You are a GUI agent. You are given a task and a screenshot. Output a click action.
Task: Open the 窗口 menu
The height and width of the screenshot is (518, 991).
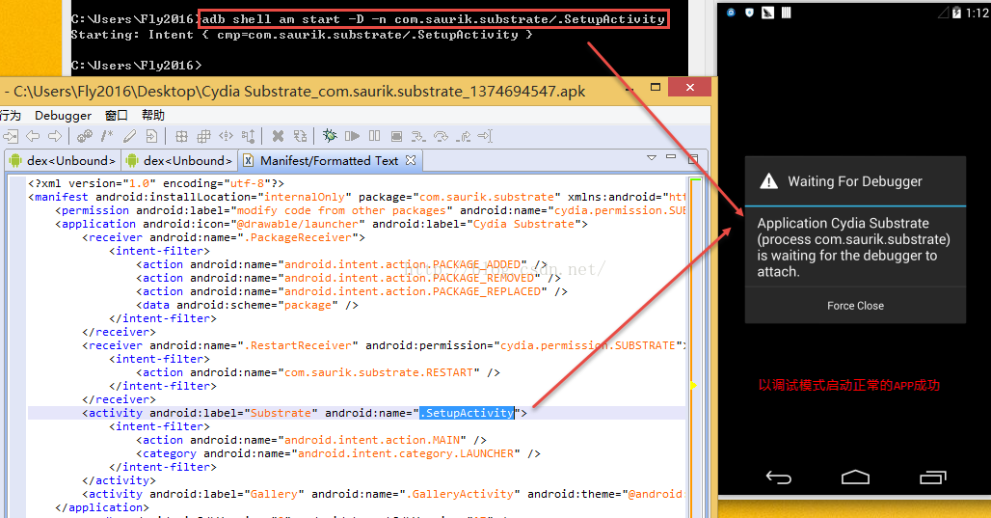(117, 115)
